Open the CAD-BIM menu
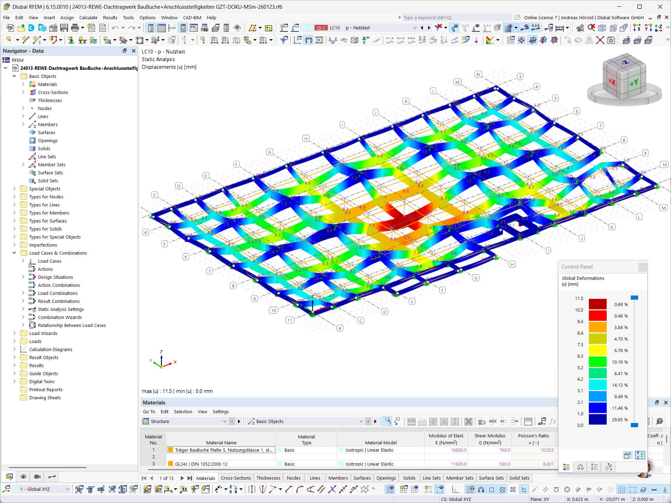The image size is (671, 503). point(192,17)
